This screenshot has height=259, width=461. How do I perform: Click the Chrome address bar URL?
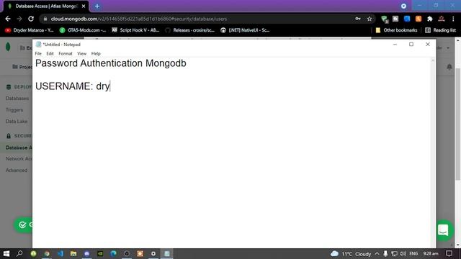pos(139,19)
